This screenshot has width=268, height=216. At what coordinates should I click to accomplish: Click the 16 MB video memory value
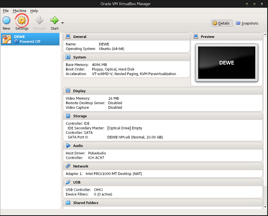point(114,98)
